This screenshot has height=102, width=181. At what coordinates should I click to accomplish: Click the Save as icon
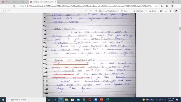[170, 11]
